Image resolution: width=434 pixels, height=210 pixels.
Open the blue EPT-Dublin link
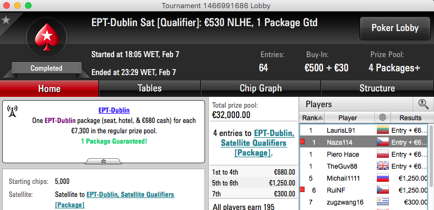coord(114,110)
